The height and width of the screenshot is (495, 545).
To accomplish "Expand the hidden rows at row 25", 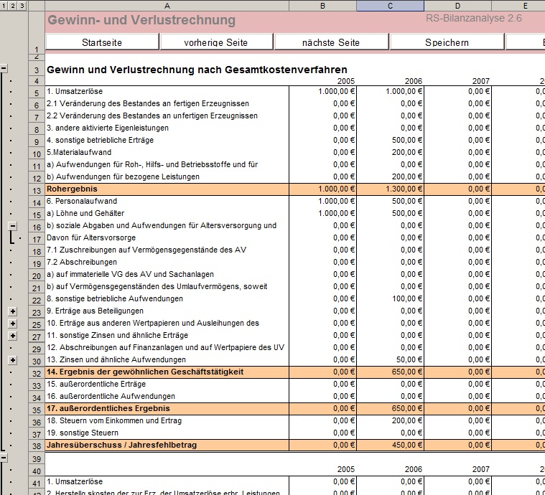I will (12, 324).
